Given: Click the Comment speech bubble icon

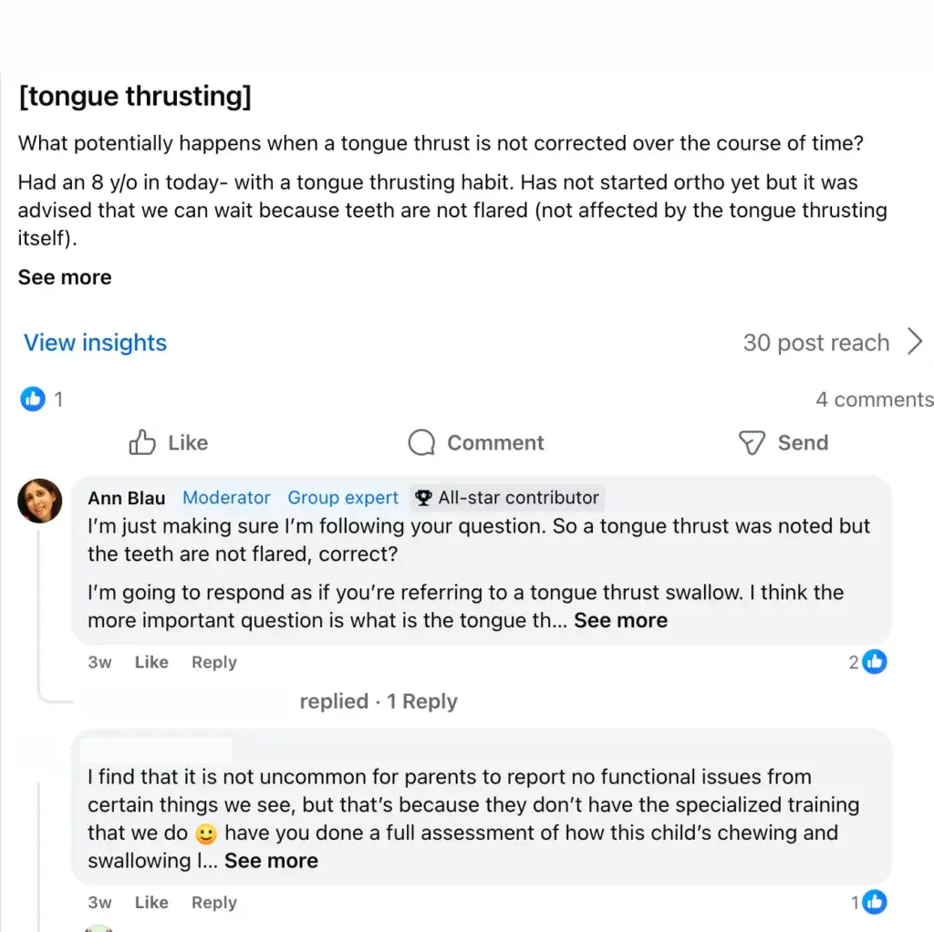Looking at the screenshot, I should click(x=421, y=442).
